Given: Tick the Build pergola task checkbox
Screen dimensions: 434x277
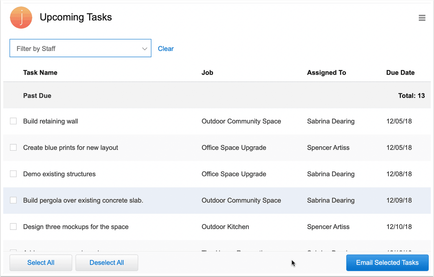Looking at the screenshot, I should pos(13,200).
